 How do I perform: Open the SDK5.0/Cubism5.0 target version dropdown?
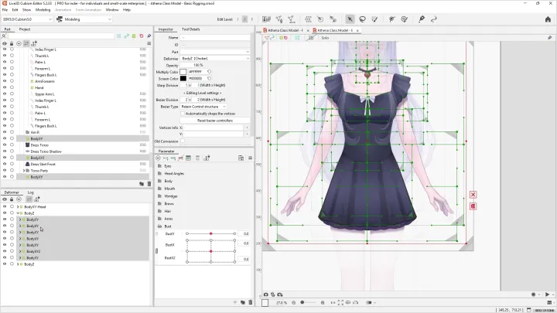(27, 19)
